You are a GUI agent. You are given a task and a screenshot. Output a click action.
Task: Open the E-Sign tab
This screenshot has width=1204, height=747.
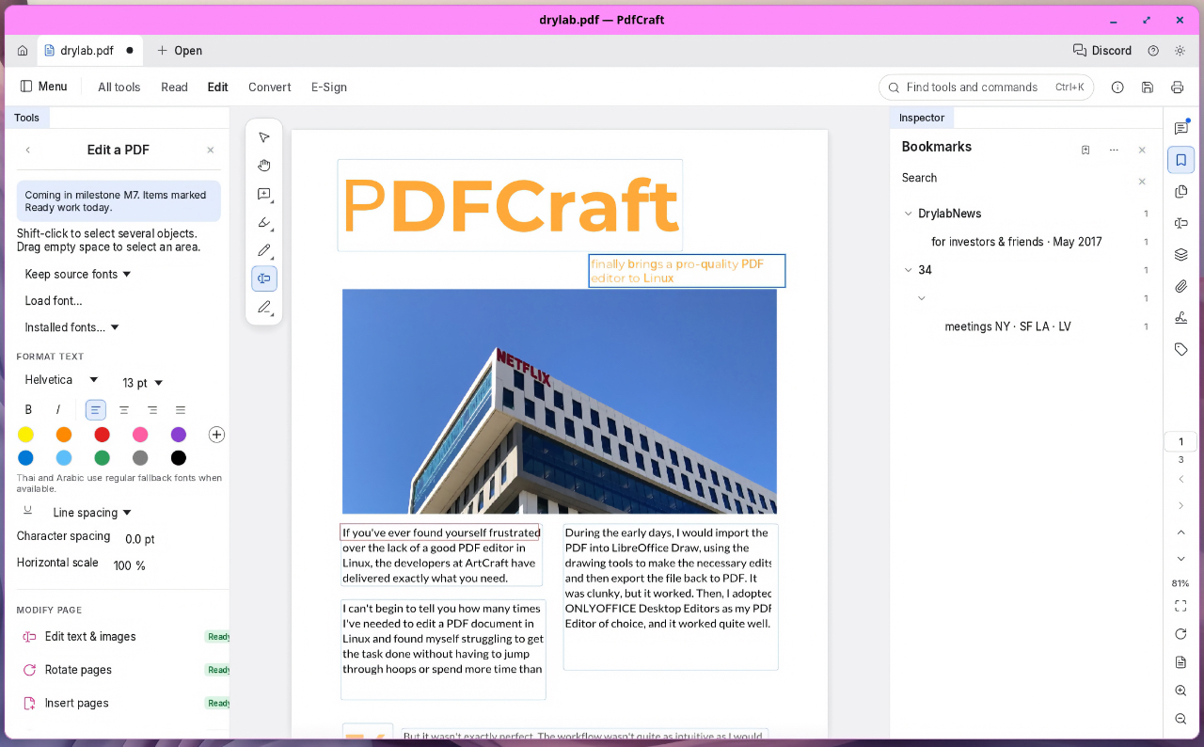pos(329,87)
